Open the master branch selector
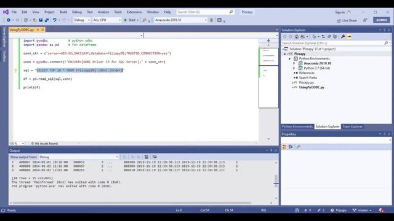 click(362, 210)
